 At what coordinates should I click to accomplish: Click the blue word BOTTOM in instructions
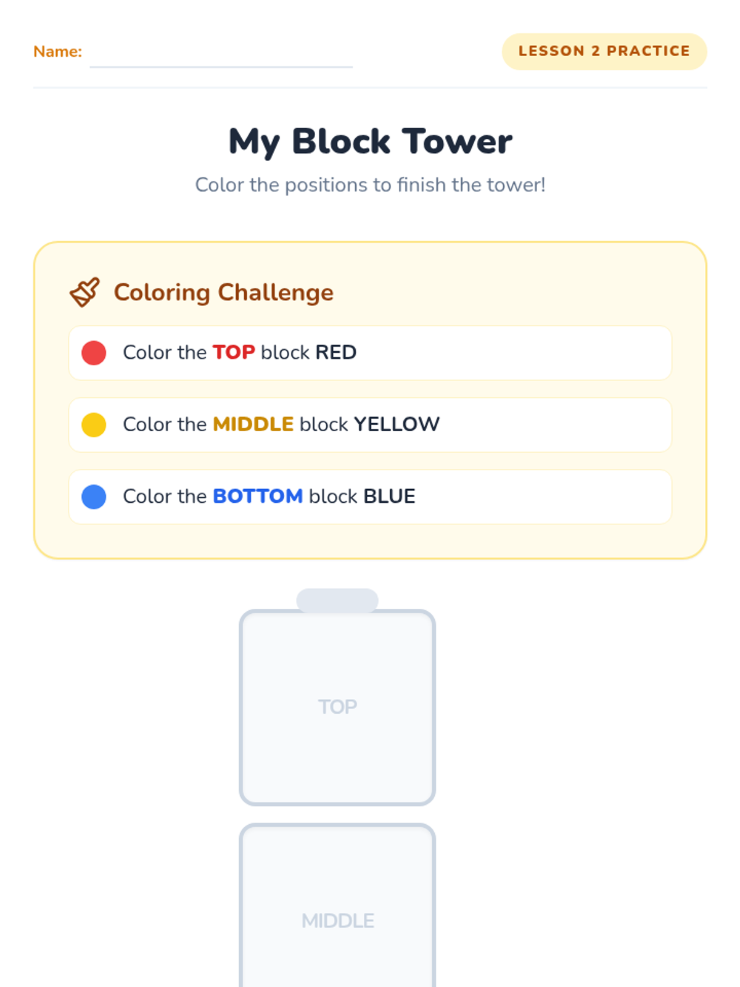pyautogui.click(x=258, y=496)
